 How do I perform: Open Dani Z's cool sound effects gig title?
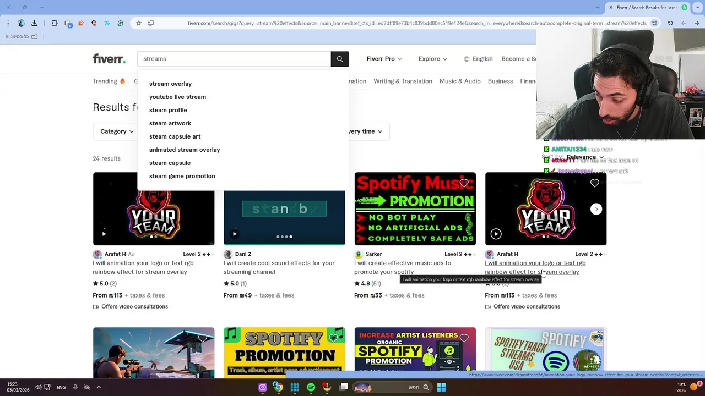point(279,267)
